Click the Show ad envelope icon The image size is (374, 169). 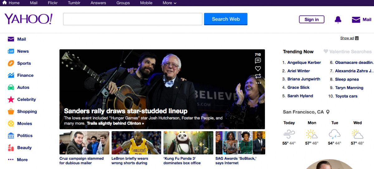357,38
